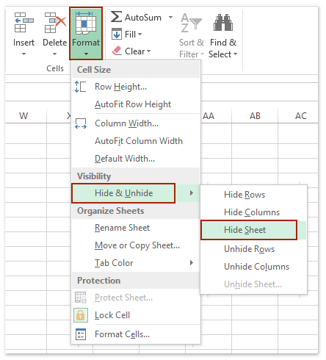The image size is (326, 360).
Task: Expand the Tab Color submenu arrow
Action: 192,263
